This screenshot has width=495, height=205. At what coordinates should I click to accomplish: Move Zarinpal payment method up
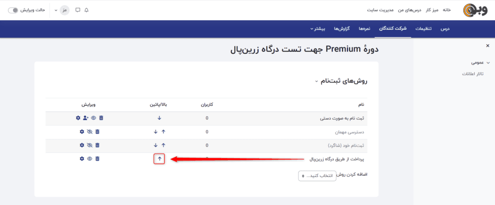[x=159, y=159]
